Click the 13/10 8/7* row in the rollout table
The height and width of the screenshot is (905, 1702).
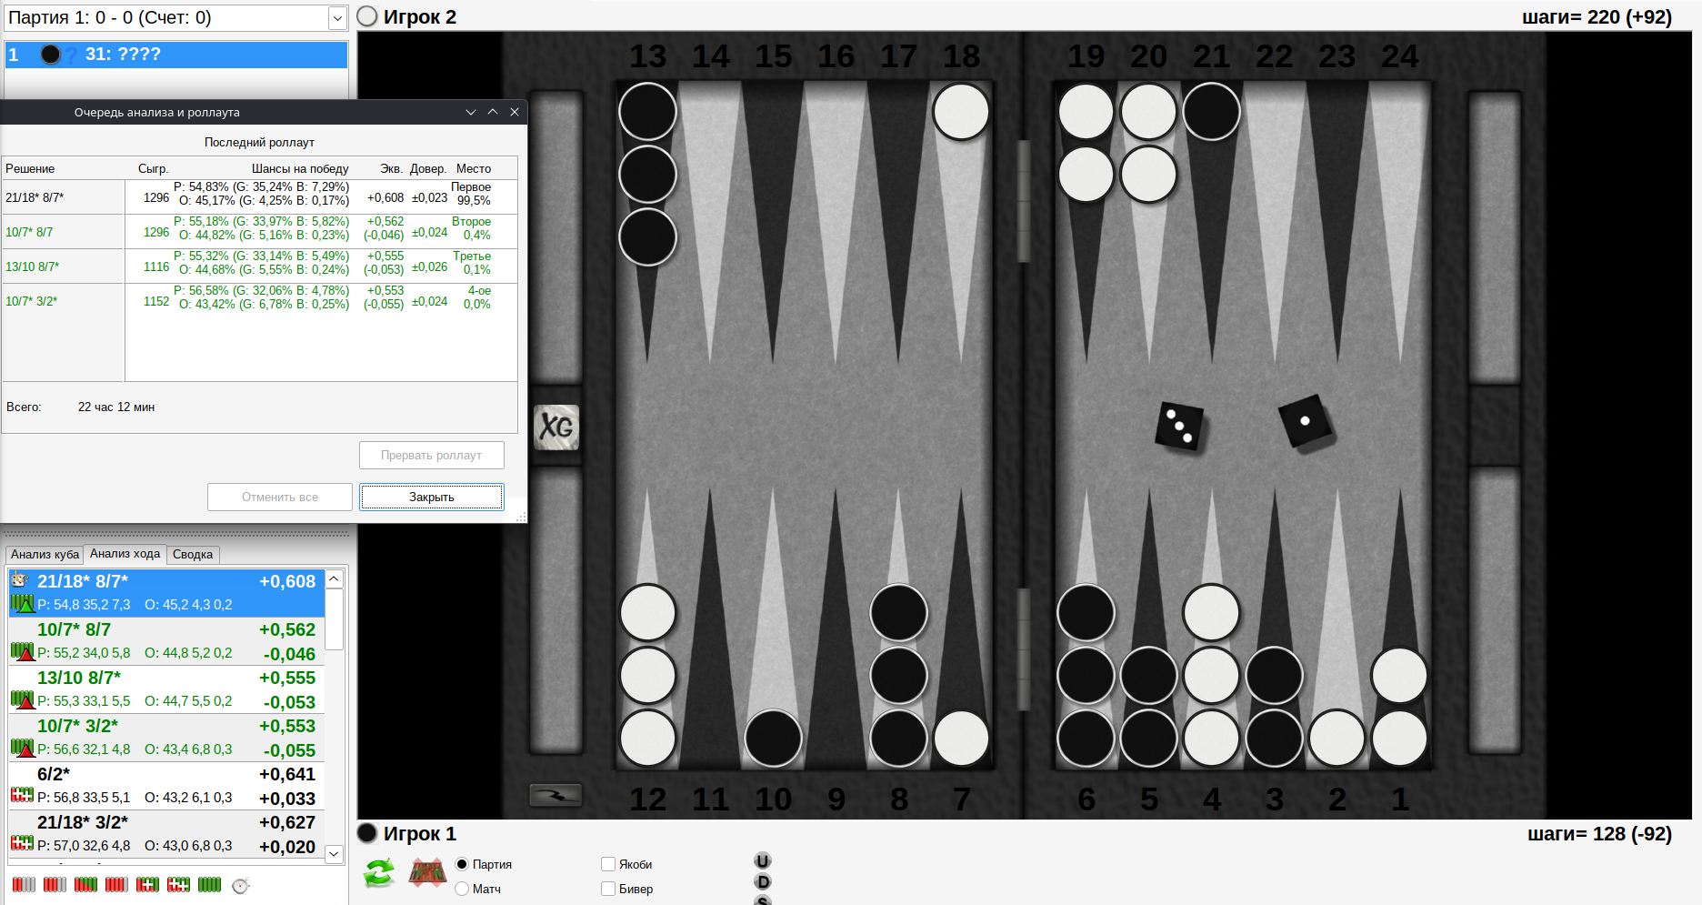pos(260,266)
